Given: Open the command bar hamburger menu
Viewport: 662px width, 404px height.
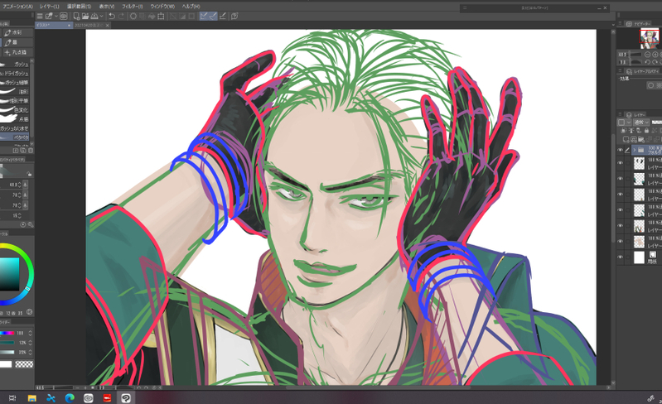Looking at the screenshot, I should pos(40,16).
